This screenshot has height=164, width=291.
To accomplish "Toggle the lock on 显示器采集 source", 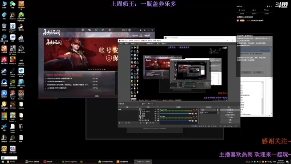I will 158,120.
